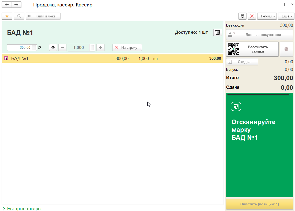This screenshot has height=211, width=295.
Task: Click the 'Скидка' button
Action: [242, 62]
